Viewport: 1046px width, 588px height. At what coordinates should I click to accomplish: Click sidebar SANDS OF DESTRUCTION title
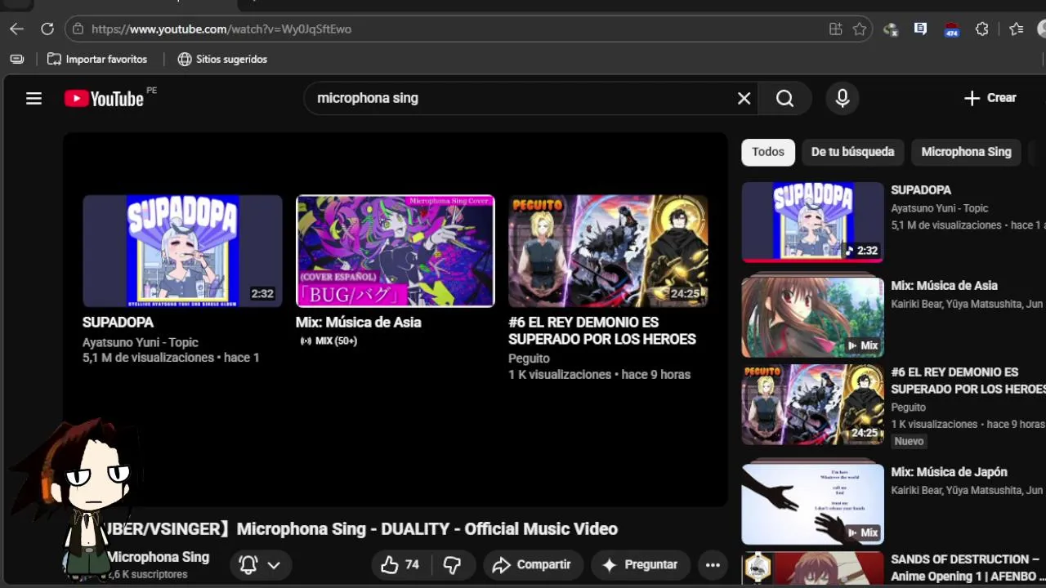tap(968, 568)
